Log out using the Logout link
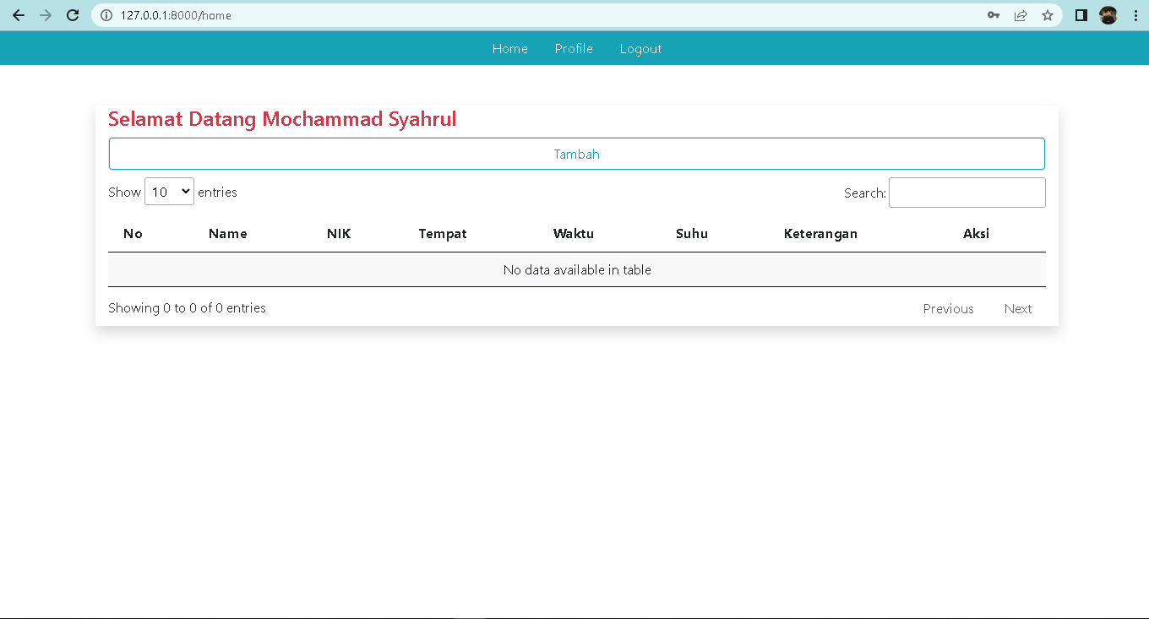 [x=640, y=49]
